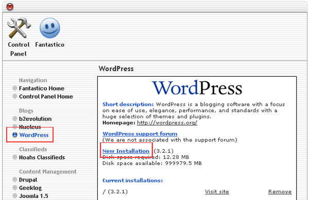Click Visit site for current installation

[x=217, y=192]
